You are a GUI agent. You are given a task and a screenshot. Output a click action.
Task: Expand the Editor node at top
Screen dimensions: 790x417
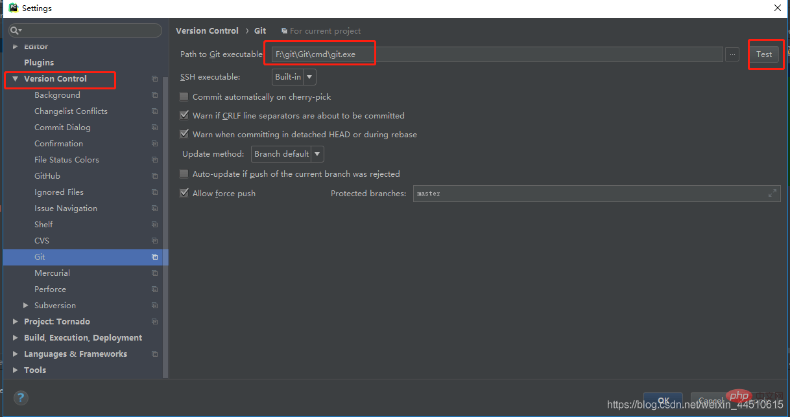pyautogui.click(x=16, y=47)
